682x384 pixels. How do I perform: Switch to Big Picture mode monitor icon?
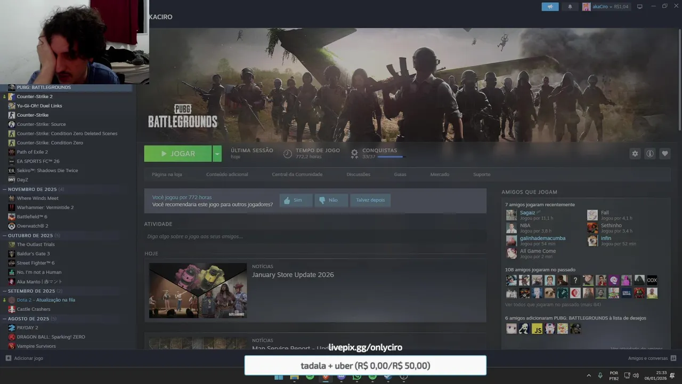click(640, 6)
